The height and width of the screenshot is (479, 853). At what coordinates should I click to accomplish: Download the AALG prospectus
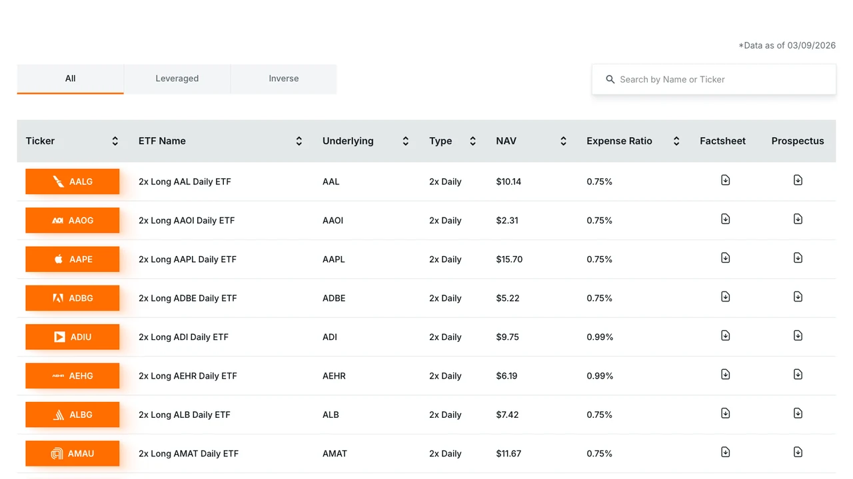point(798,180)
